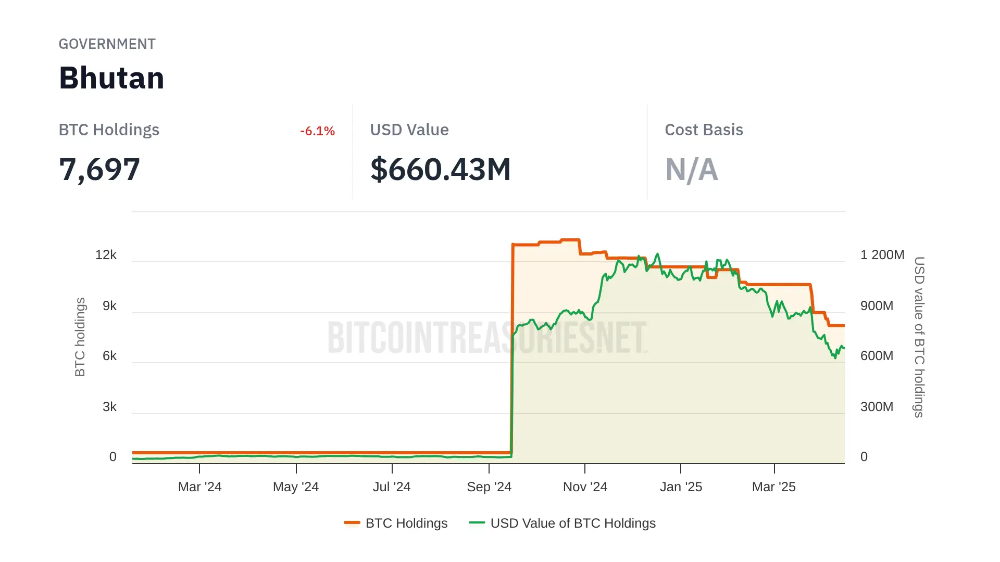Click the -6.1% change indicator
This screenshot has width=1000, height=562.
point(317,131)
